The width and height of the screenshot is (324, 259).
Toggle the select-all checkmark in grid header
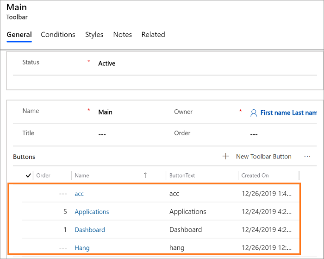[x=28, y=176]
